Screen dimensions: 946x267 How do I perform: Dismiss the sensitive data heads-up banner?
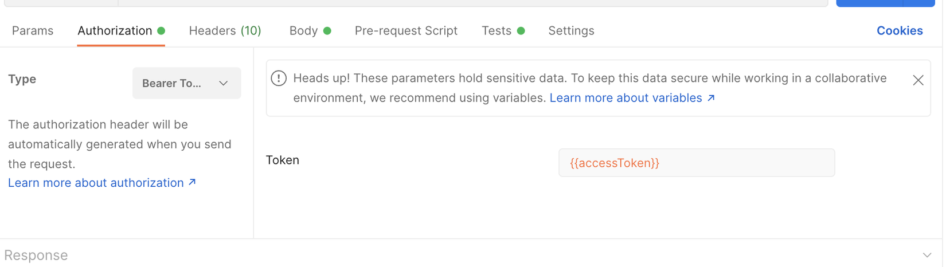click(x=918, y=80)
